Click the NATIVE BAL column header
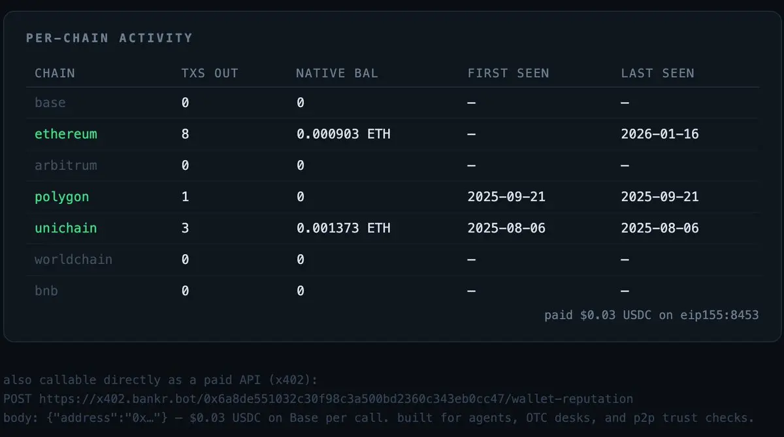Image resolution: width=784 pixels, height=437 pixels. pyautogui.click(x=337, y=73)
